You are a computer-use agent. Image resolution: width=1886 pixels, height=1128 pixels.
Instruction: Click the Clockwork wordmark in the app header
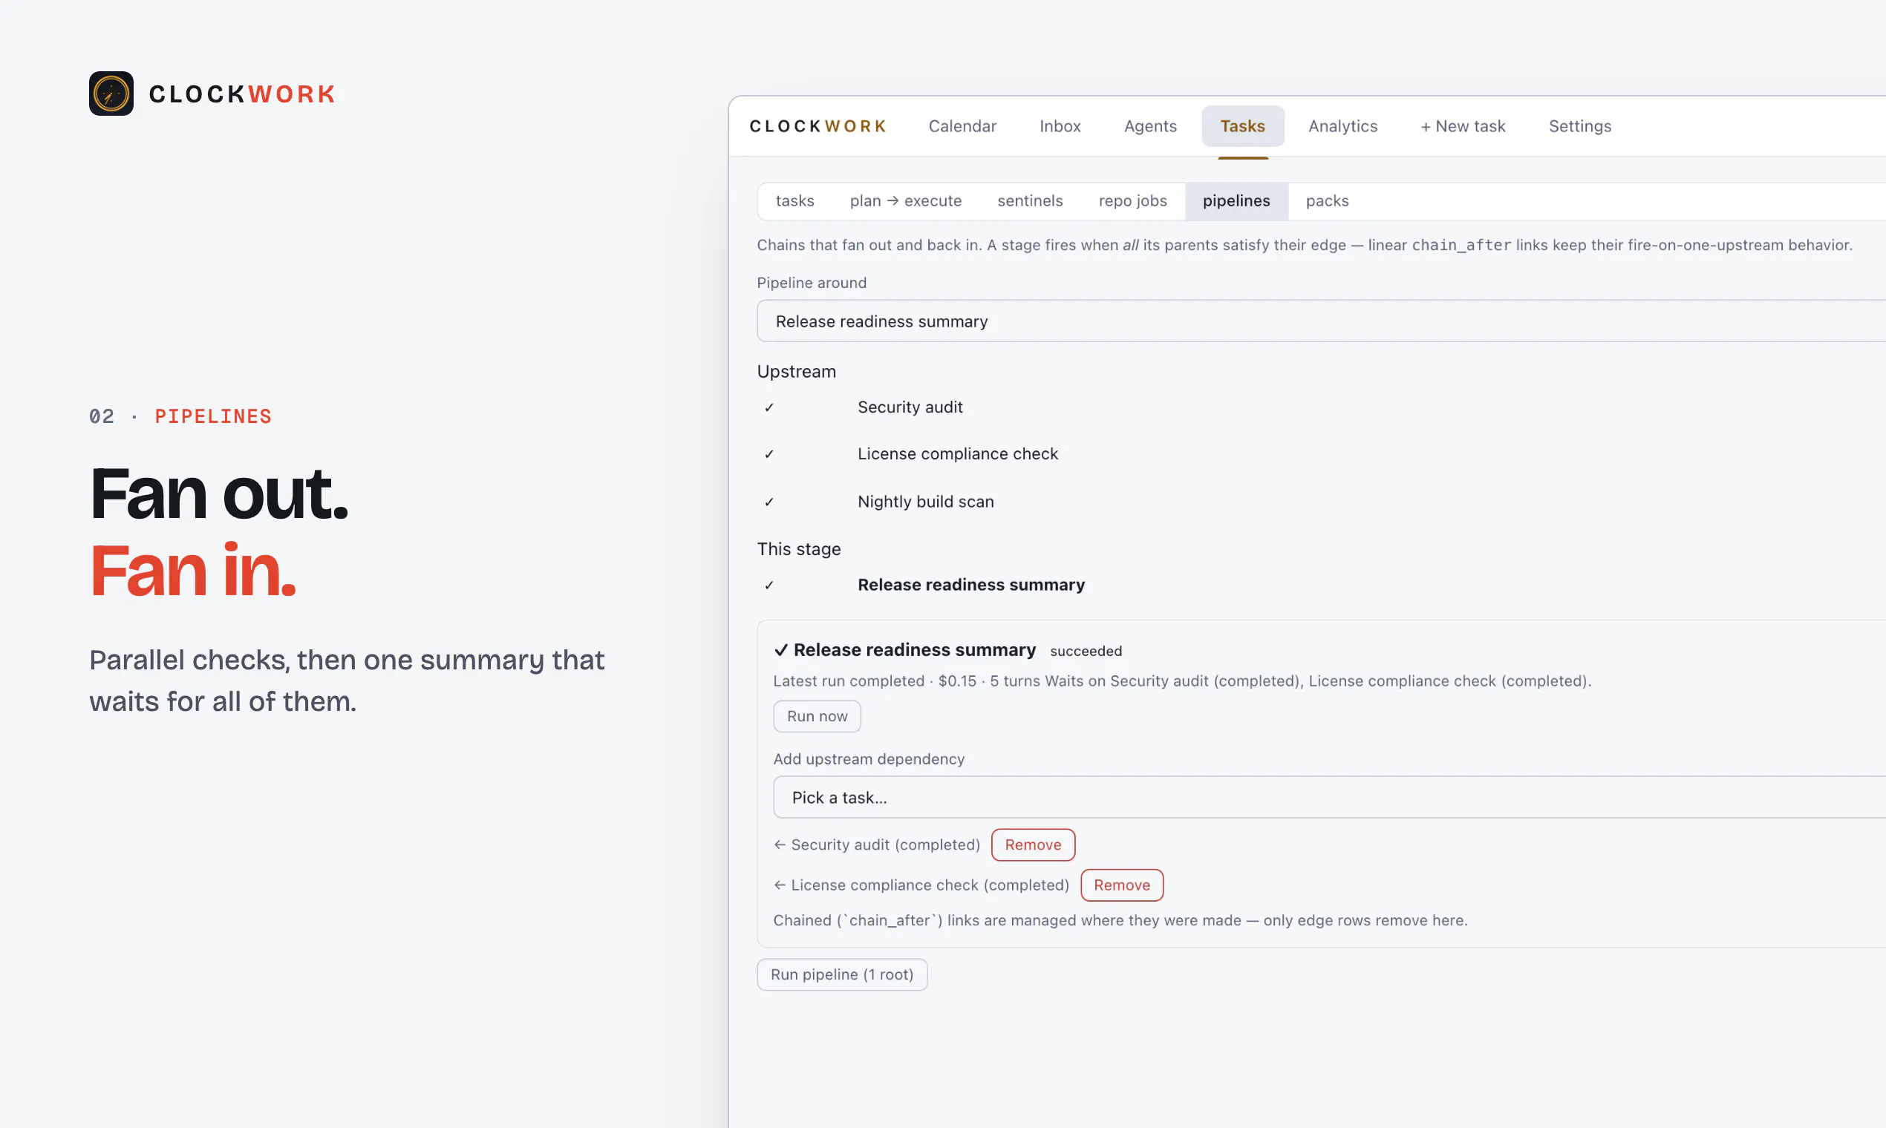pos(818,126)
